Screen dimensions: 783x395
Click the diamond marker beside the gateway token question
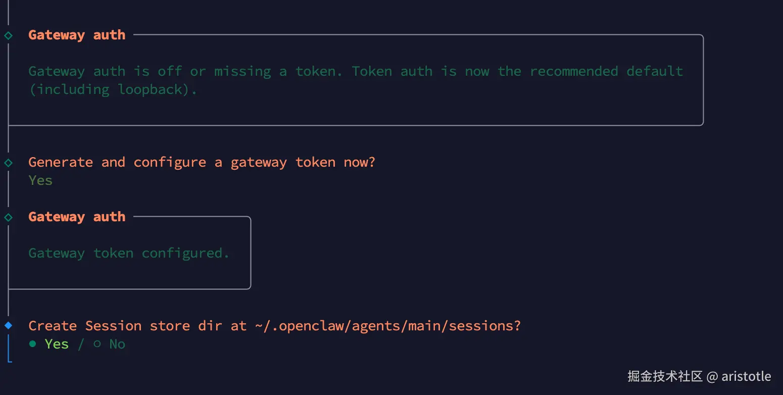click(9, 163)
